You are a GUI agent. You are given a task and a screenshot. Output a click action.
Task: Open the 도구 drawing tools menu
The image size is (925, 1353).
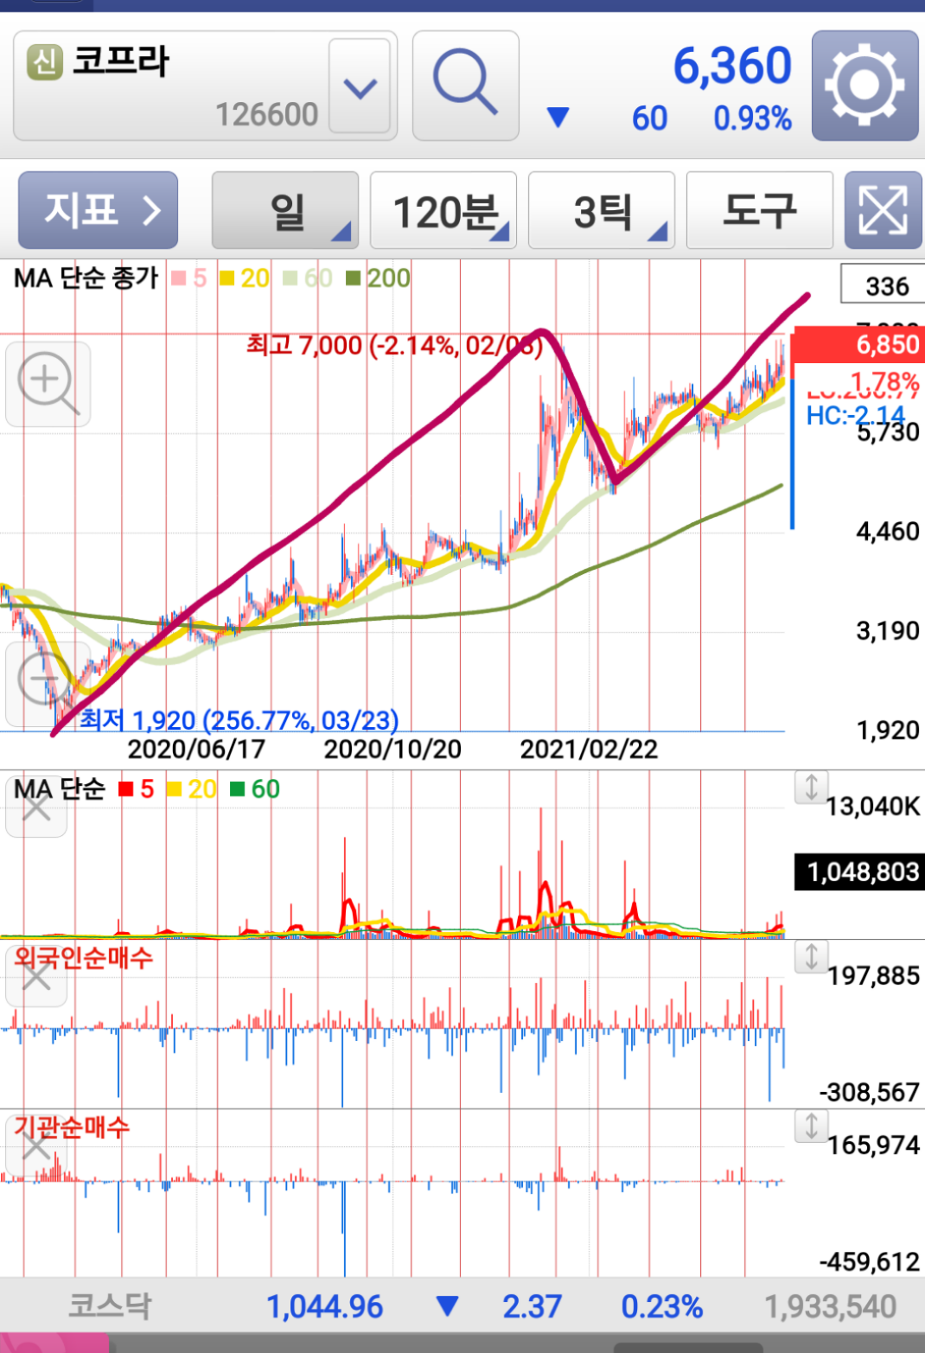tap(760, 210)
